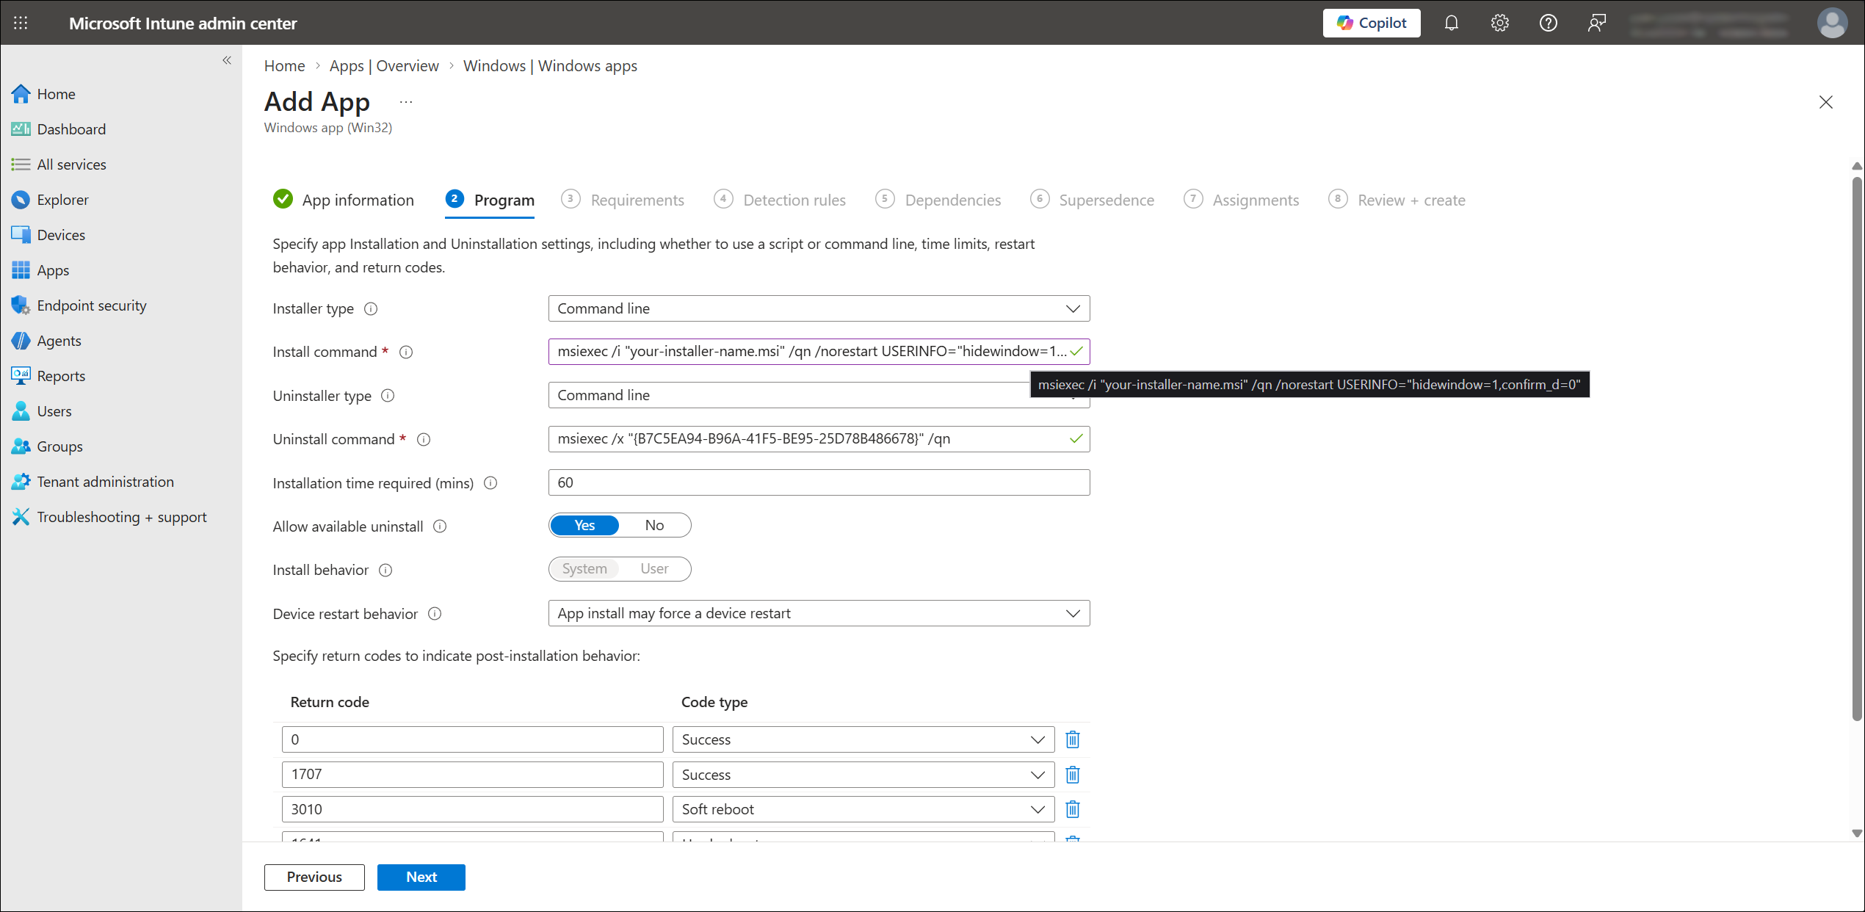The width and height of the screenshot is (1865, 912).
Task: Select the Program step tab
Action: tap(490, 200)
